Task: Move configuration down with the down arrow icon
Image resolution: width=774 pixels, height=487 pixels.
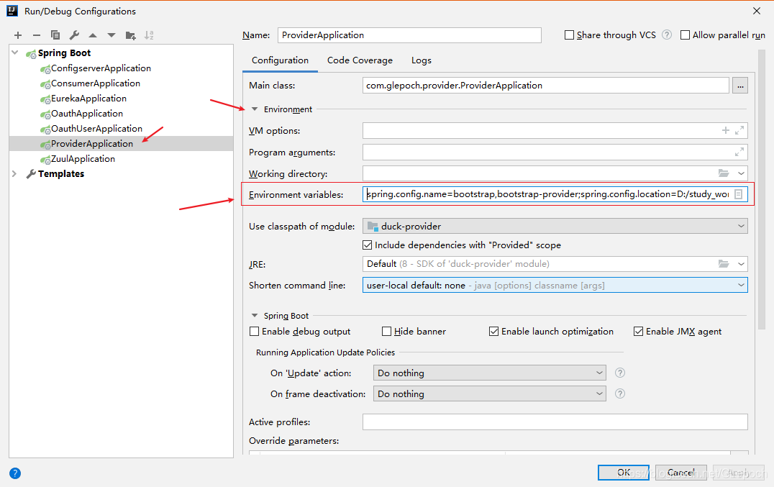Action: [111, 35]
